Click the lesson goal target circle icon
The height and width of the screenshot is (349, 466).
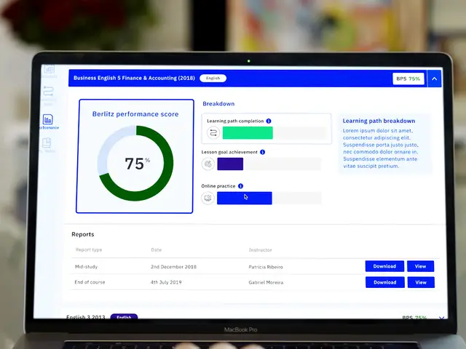[x=208, y=164]
